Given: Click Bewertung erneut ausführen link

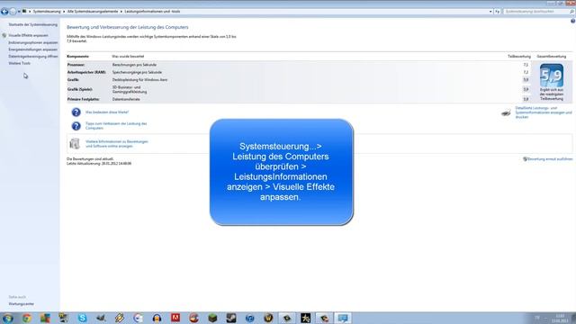Looking at the screenshot, I should [550, 159].
